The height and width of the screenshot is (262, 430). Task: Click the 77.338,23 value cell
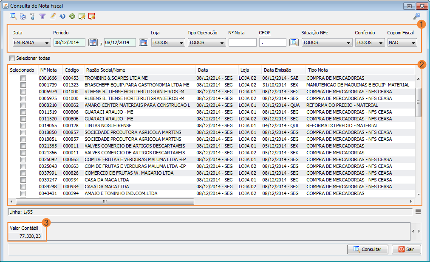tap(25, 236)
